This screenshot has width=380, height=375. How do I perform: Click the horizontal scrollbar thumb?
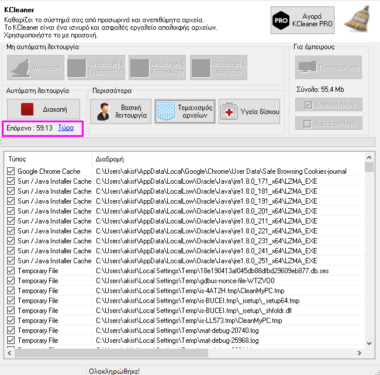(x=111, y=353)
